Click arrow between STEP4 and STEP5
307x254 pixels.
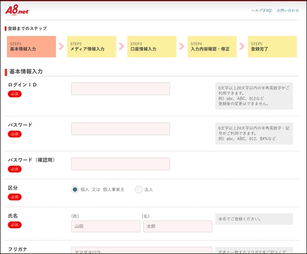[x=242, y=46]
